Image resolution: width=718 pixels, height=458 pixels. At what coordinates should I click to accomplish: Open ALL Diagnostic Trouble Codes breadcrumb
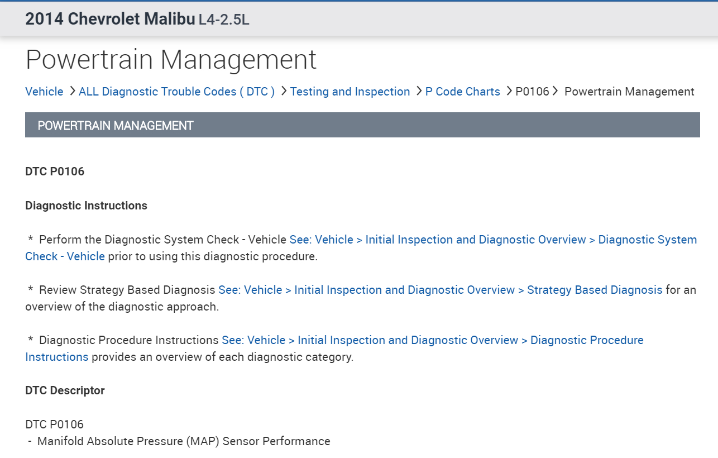pos(176,92)
